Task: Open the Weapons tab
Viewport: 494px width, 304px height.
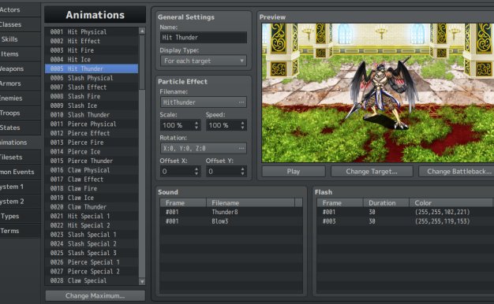Action: coord(20,69)
